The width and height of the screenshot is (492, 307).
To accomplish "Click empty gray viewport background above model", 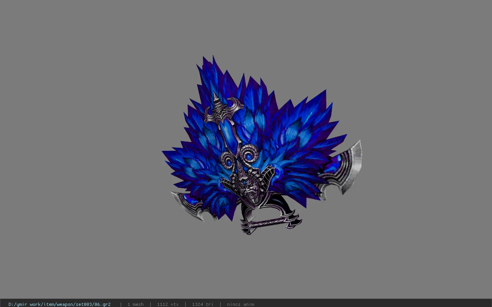I will click(x=246, y=27).
